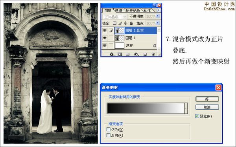Screen dimensions: 236x147
Task: Click the add layer style icon
Action: (112, 54)
